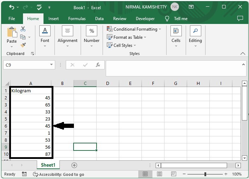Image resolution: width=249 pixels, height=179 pixels.
Task: Expand the Number group button
Action: pos(92,37)
